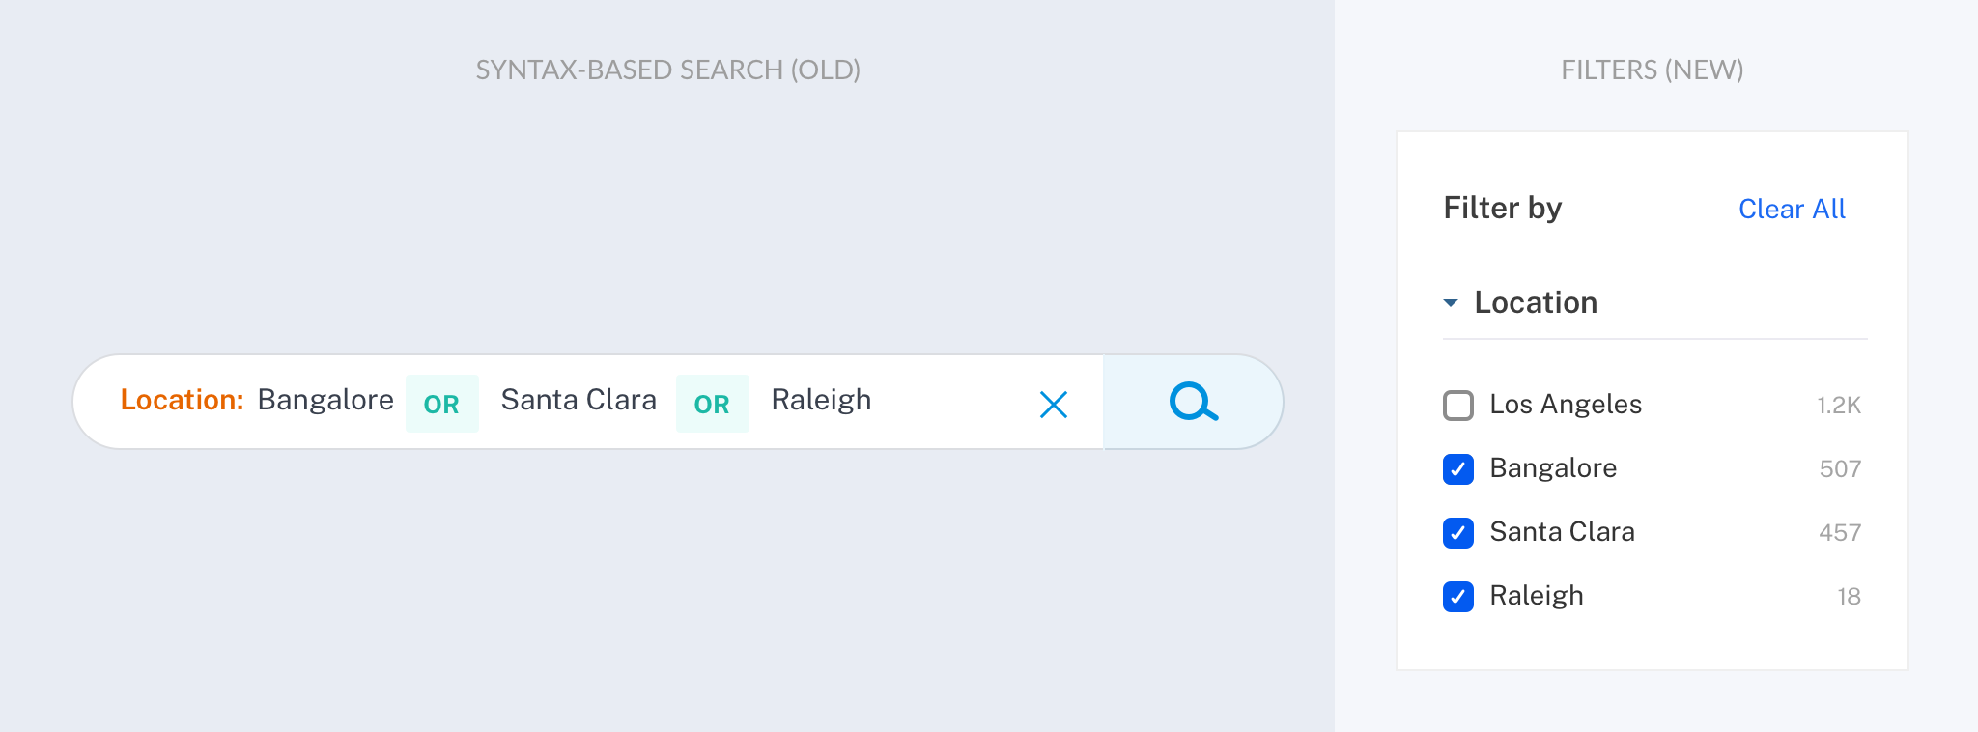Click the 507 count beside Bangalore
Image resolution: width=1978 pixels, height=732 pixels.
tap(1840, 469)
